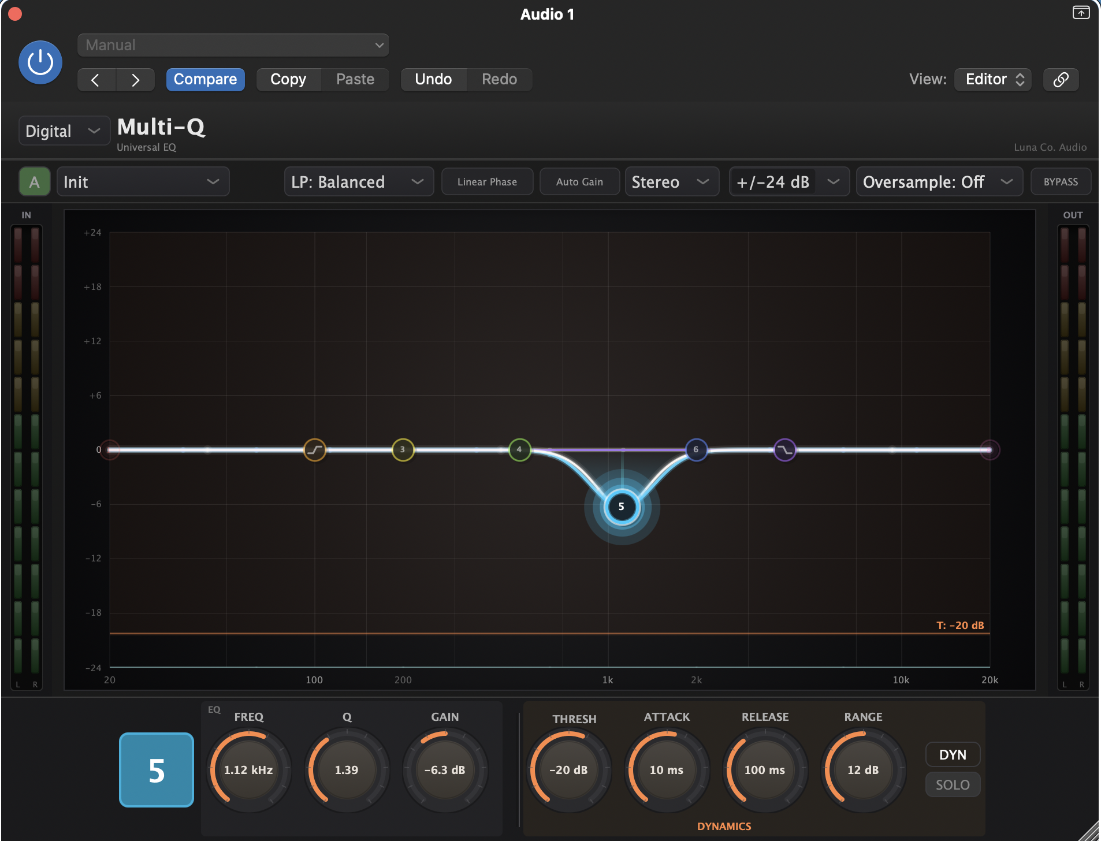Viewport: 1101px width, 841px height.
Task: Select EQ band 3 node on the curve
Action: [x=403, y=450]
